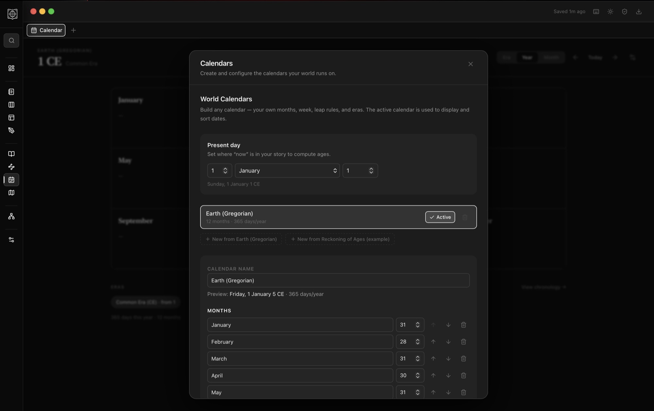This screenshot has height=411, width=654.
Task: Create new from Reckoning of Ages example
Action: tap(340, 239)
